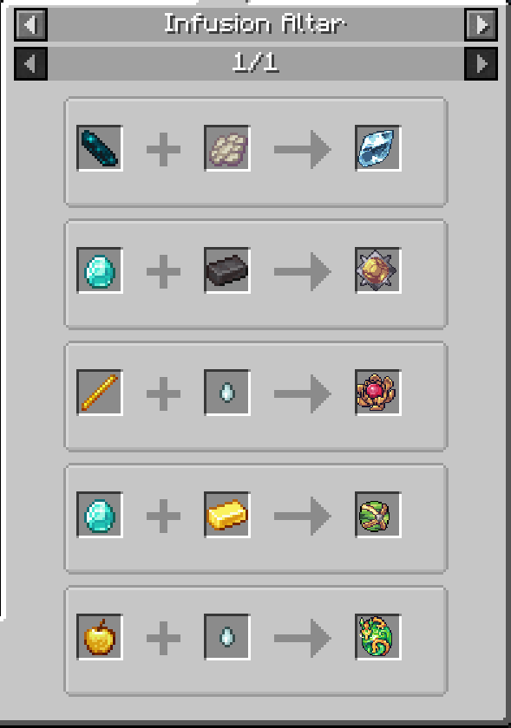This screenshot has width=511, height=728.
Task: Select the beige dust pile ingredient slot
Action: click(x=227, y=148)
